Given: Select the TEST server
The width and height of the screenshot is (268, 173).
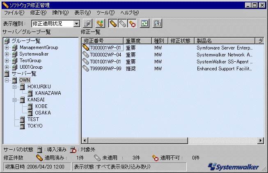Looking at the screenshot, I should click(33, 119).
